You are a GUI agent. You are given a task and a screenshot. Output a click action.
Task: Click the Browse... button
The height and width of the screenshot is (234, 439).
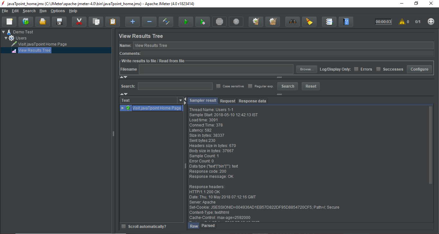[x=307, y=69]
